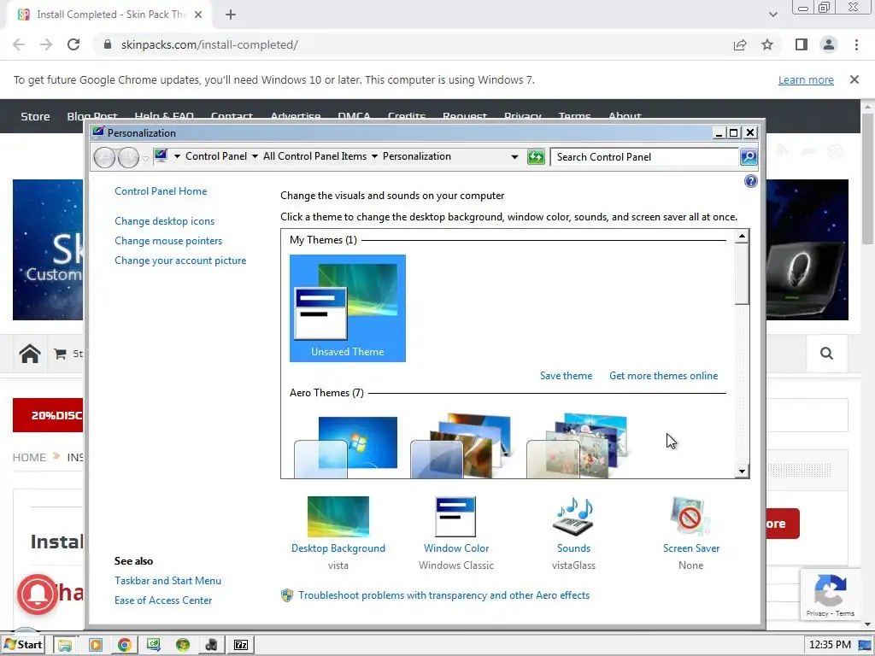
Task: Click the website search magnifier icon
Action: pyautogui.click(x=826, y=353)
